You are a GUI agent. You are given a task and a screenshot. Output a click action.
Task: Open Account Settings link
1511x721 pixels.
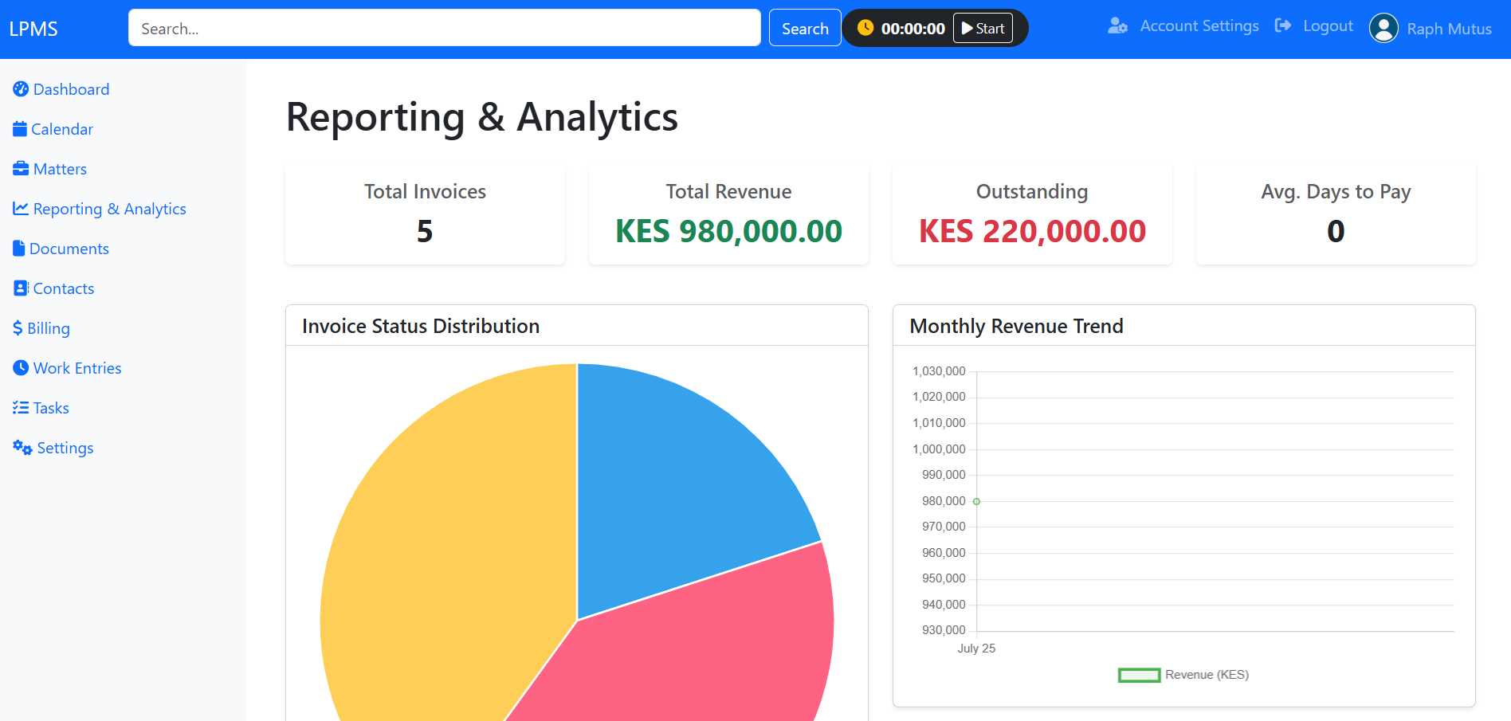click(1199, 25)
